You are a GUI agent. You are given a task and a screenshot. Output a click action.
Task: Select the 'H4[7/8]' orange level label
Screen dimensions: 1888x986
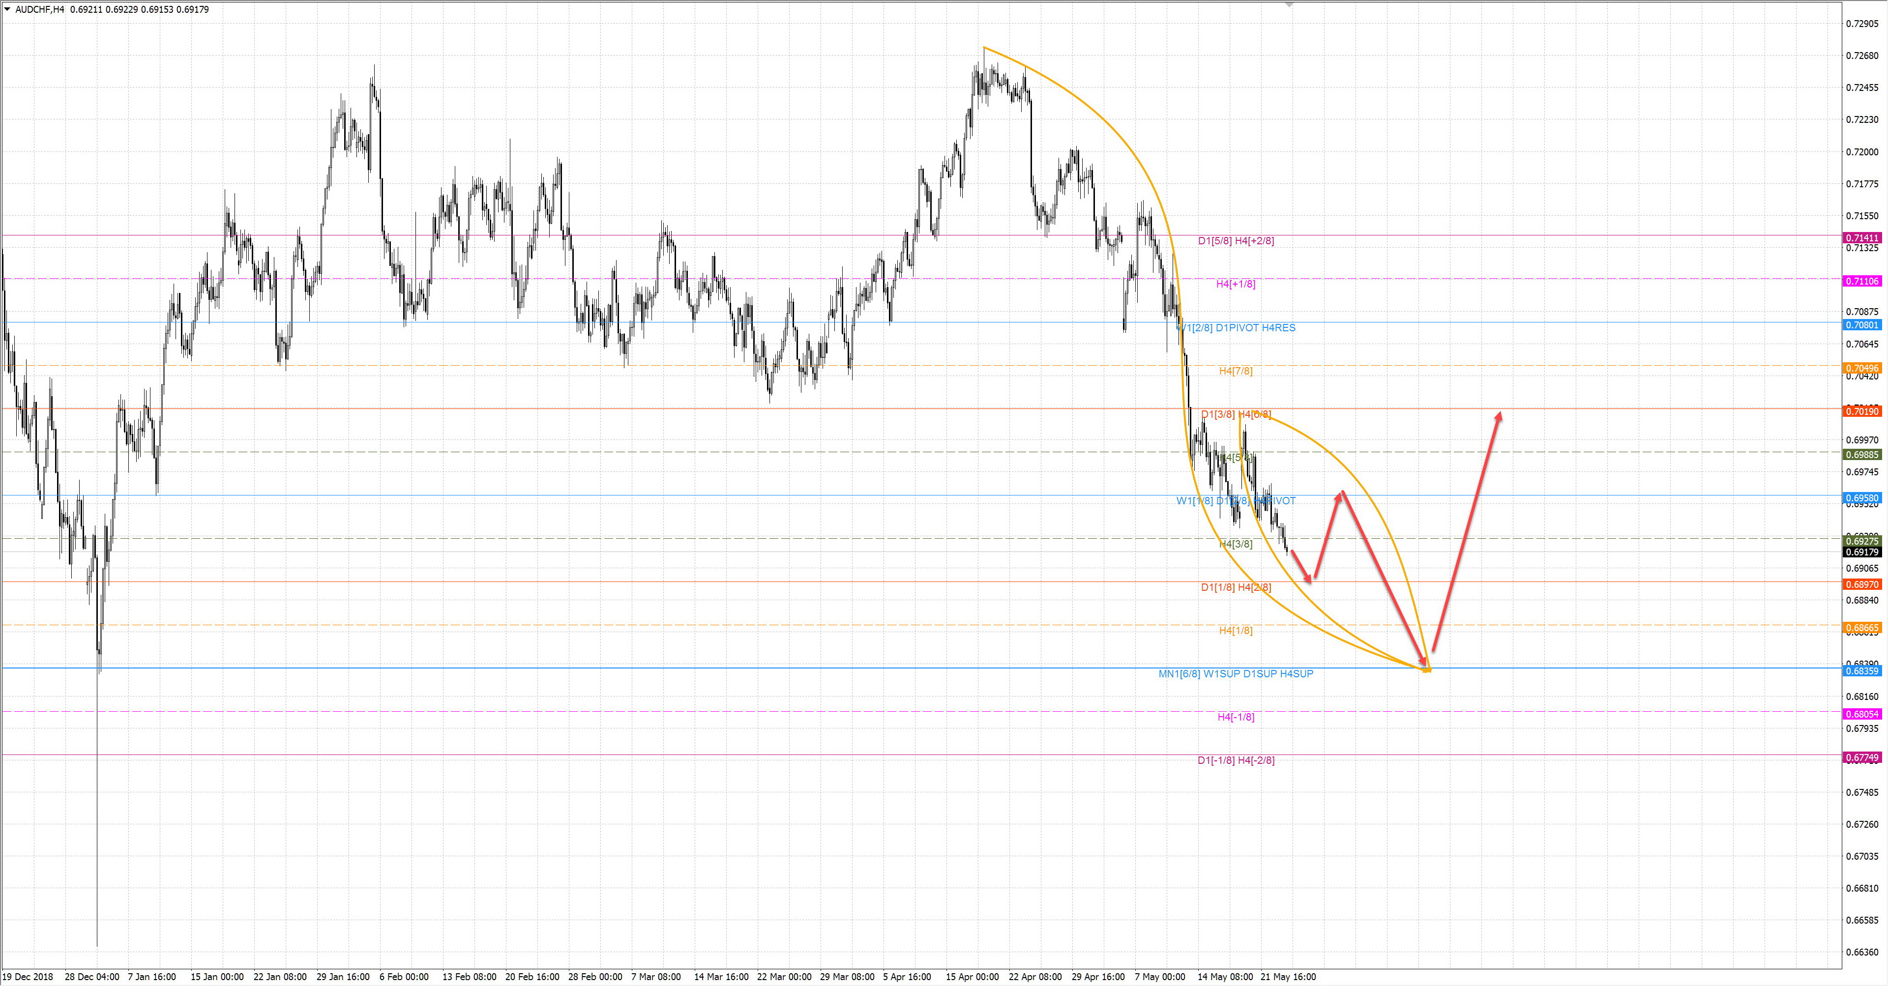pos(1236,371)
